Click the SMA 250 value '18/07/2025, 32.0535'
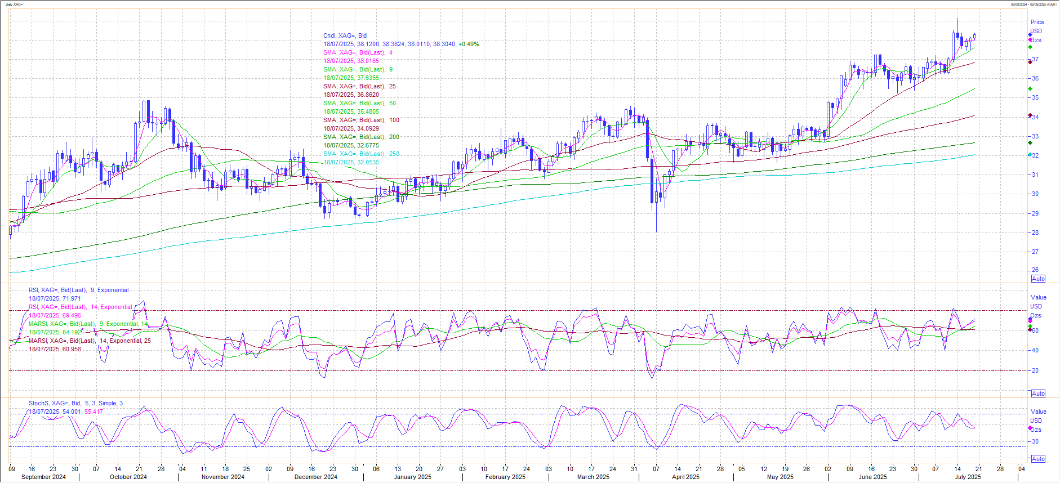The width and height of the screenshot is (1060, 483). tap(351, 162)
